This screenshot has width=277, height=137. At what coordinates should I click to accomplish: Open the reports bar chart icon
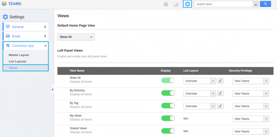(176, 4)
